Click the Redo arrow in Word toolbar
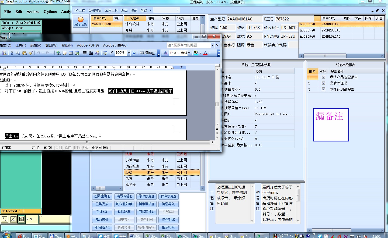This screenshot has width=388, height=238. pos(47,53)
